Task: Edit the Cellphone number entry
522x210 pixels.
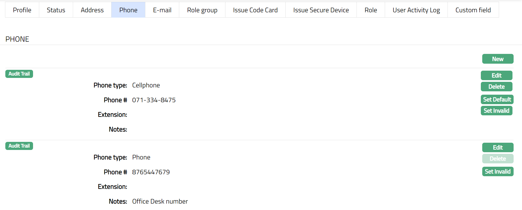Action: 497,75
